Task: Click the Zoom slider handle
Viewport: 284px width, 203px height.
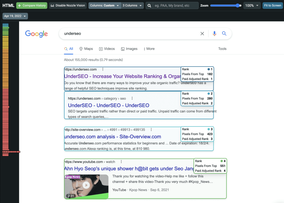Action: pyautogui.click(x=238, y=6)
